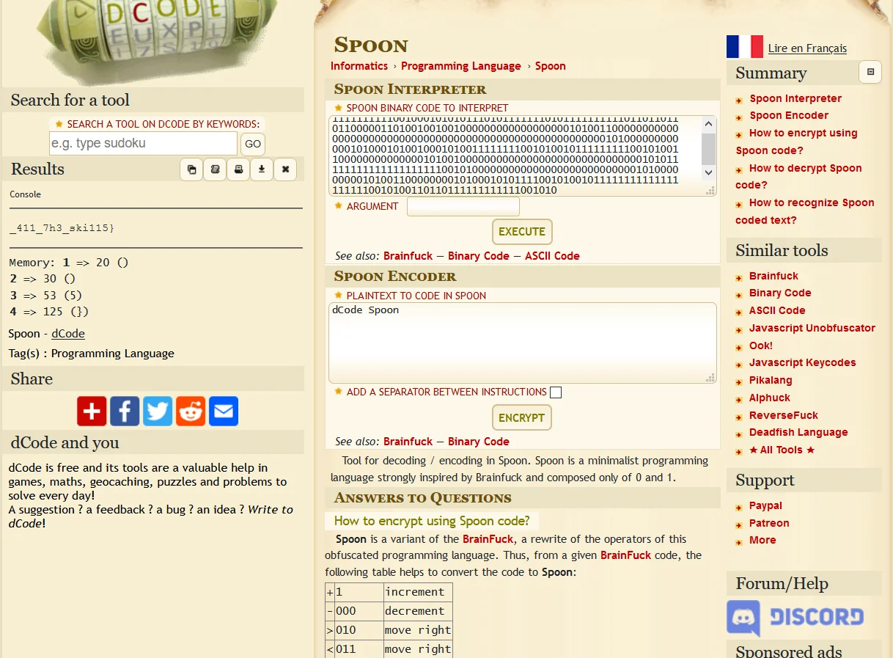Jump to Spoon Interpreter in summary
This screenshot has height=658, width=893.
tap(795, 98)
